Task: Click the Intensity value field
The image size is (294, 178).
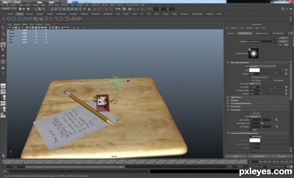Action: [x=254, y=74]
